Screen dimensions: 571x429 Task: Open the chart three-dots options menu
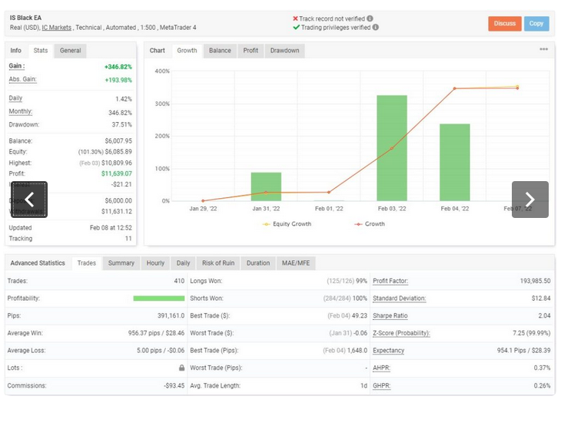(x=543, y=49)
